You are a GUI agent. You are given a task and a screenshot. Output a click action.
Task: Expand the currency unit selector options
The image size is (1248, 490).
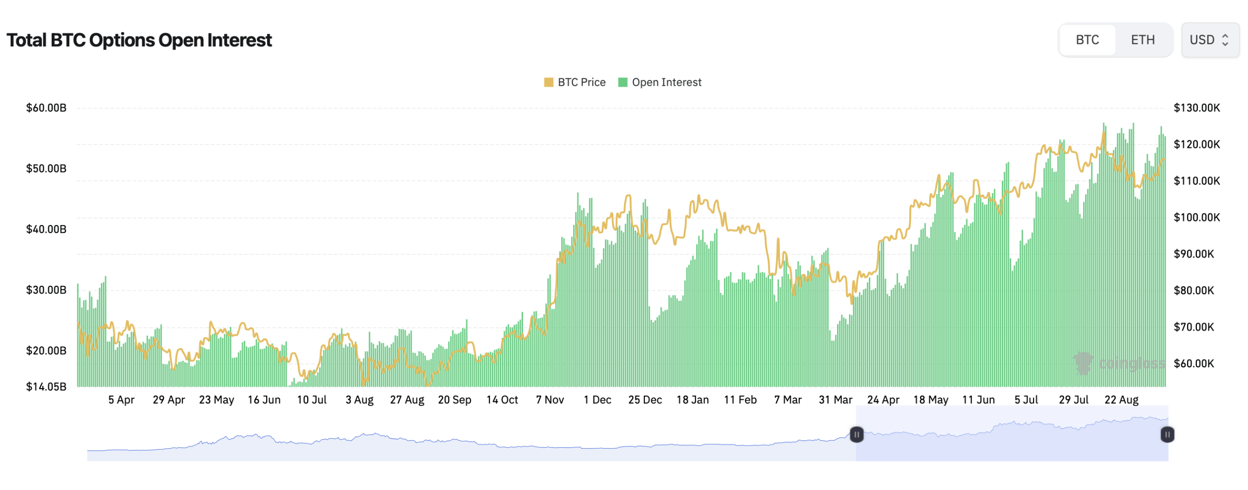point(1210,40)
